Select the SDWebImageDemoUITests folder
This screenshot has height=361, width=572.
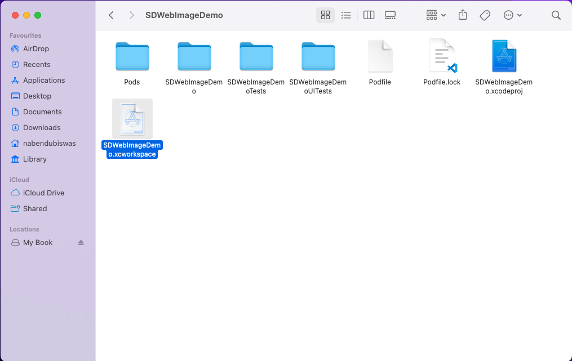click(318, 56)
